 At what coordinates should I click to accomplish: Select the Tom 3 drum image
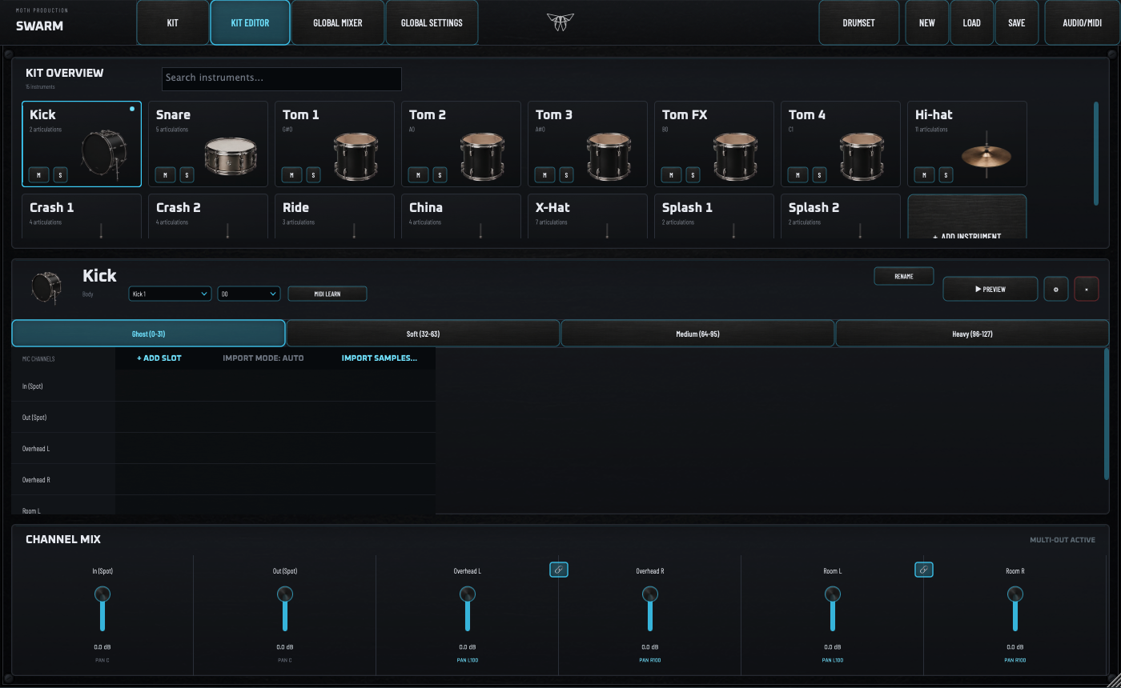pyautogui.click(x=609, y=155)
